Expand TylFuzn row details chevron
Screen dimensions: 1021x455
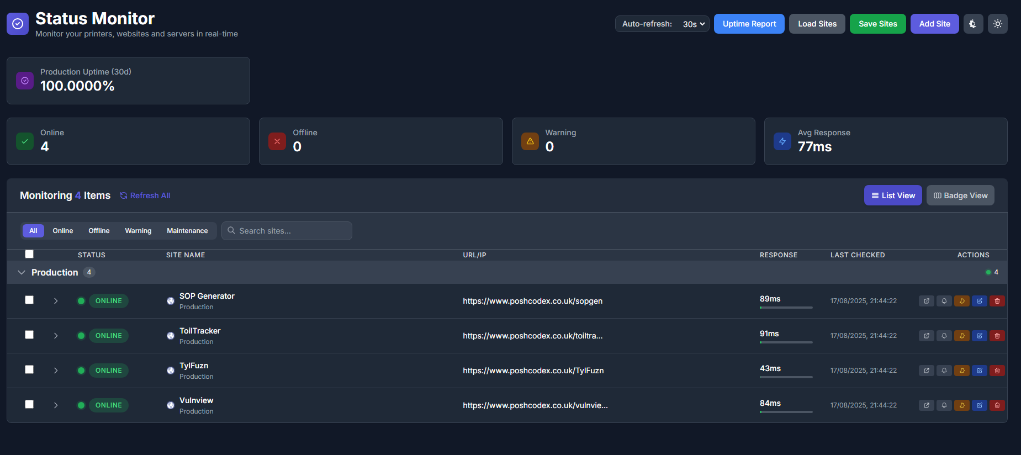(56, 371)
